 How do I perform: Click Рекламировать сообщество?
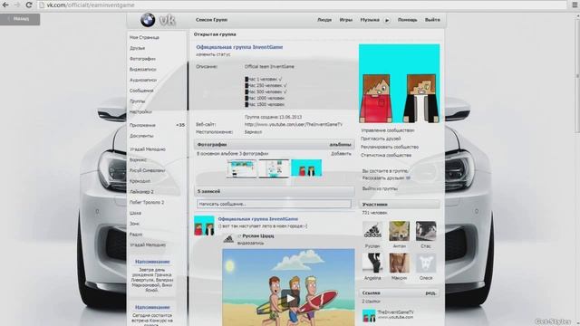pyautogui.click(x=390, y=147)
